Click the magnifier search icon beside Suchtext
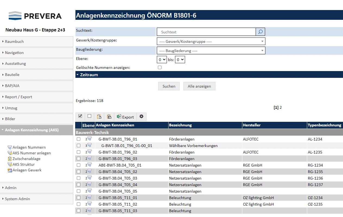This screenshot has width=343, height=217. click(260, 32)
